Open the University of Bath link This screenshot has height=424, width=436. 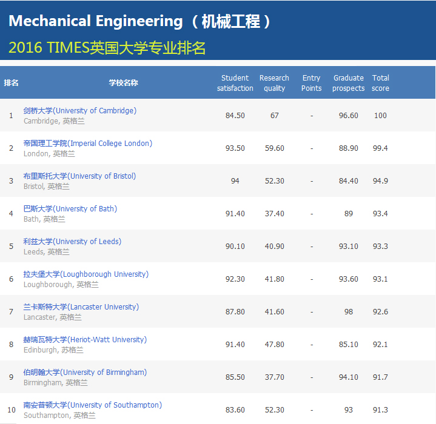click(x=70, y=209)
